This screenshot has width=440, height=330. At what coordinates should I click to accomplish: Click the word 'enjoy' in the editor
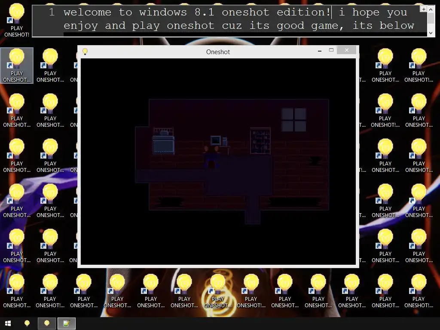pos(81,25)
